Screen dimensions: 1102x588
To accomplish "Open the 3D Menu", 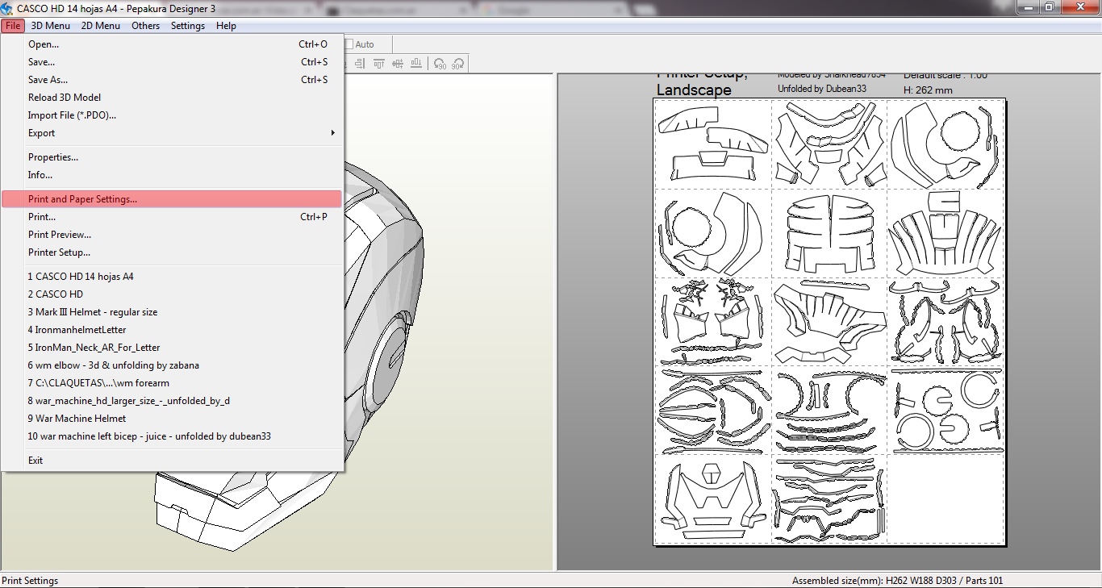I will point(51,26).
